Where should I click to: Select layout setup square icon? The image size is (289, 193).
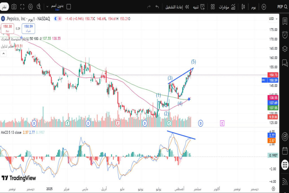click(69, 7)
